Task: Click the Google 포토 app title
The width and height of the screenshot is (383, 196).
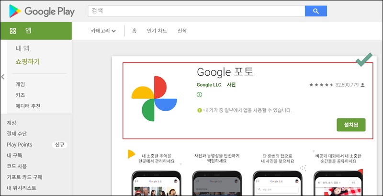Action: click(225, 72)
